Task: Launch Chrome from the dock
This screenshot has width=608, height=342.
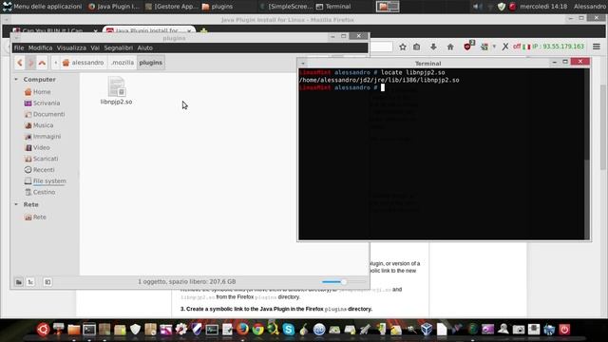Action: [x=257, y=330]
